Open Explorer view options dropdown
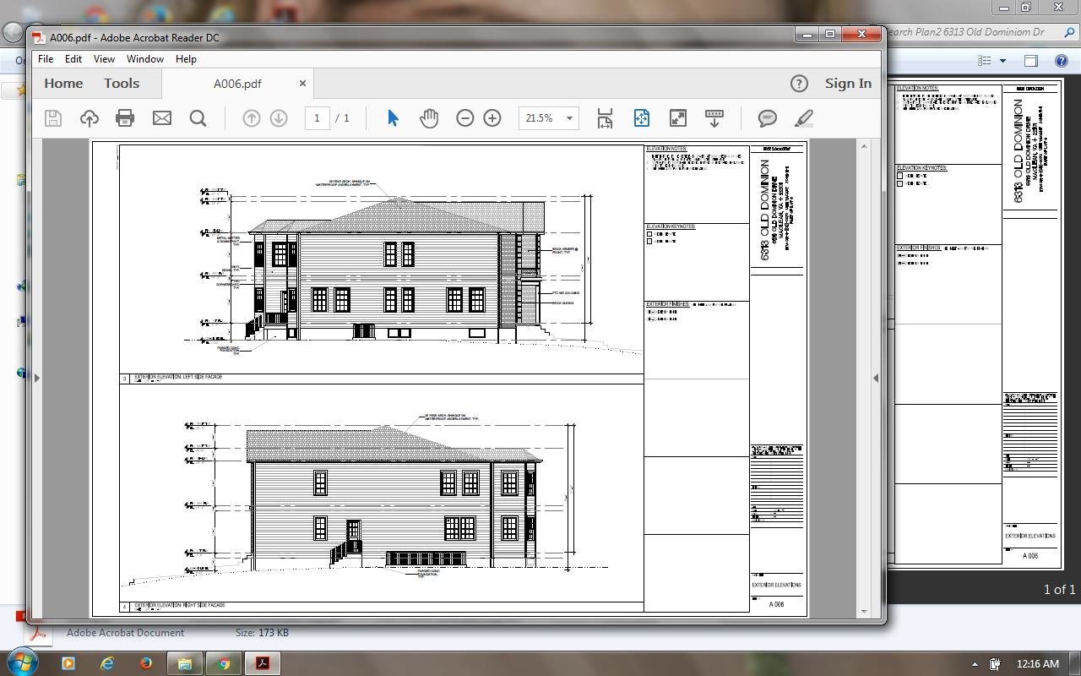This screenshot has height=676, width=1081. [x=1002, y=60]
